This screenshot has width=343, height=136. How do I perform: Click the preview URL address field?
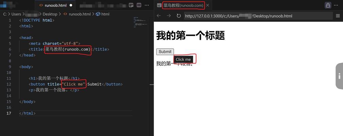(258, 16)
